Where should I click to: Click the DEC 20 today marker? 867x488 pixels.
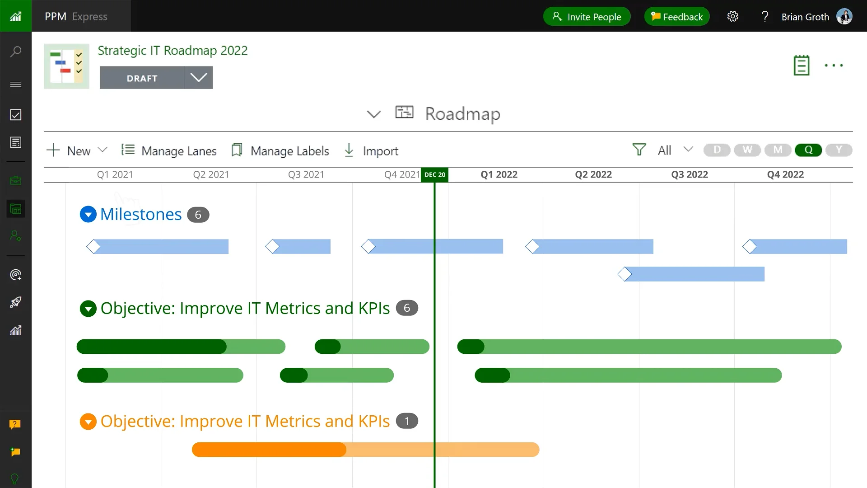tap(434, 175)
